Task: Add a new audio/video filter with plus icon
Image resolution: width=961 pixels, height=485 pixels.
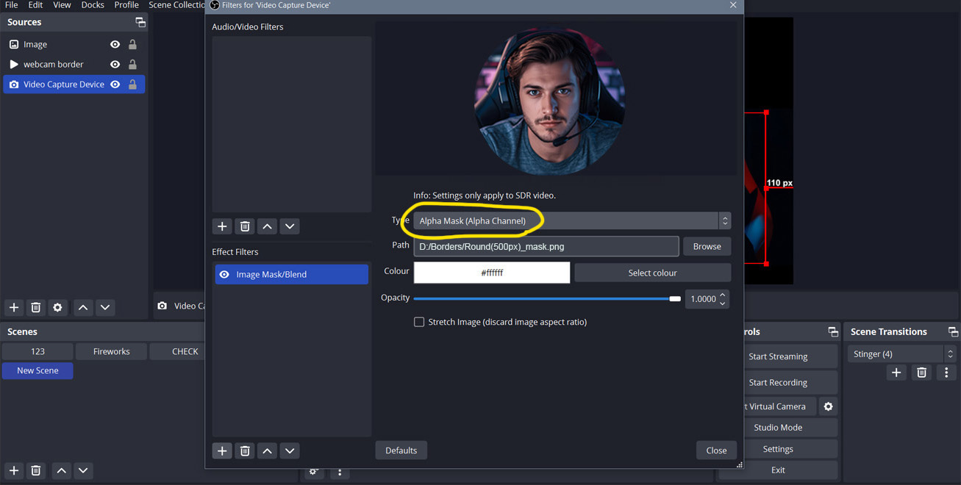Action: [222, 226]
